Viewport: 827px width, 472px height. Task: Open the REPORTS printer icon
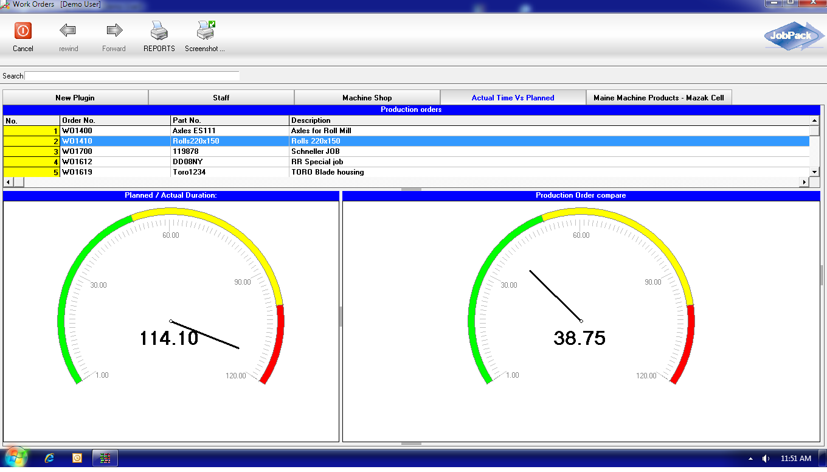coord(159,30)
